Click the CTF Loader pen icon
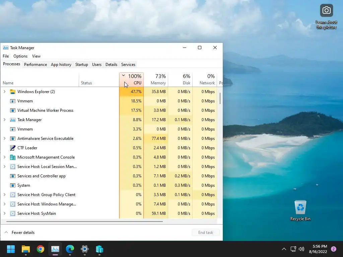343x257 pixels. pyautogui.click(x=13, y=148)
